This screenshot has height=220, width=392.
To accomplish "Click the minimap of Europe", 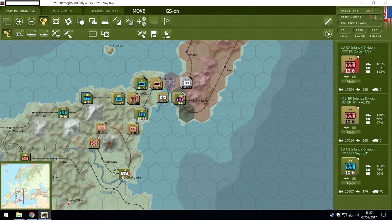I will [x=26, y=185].
